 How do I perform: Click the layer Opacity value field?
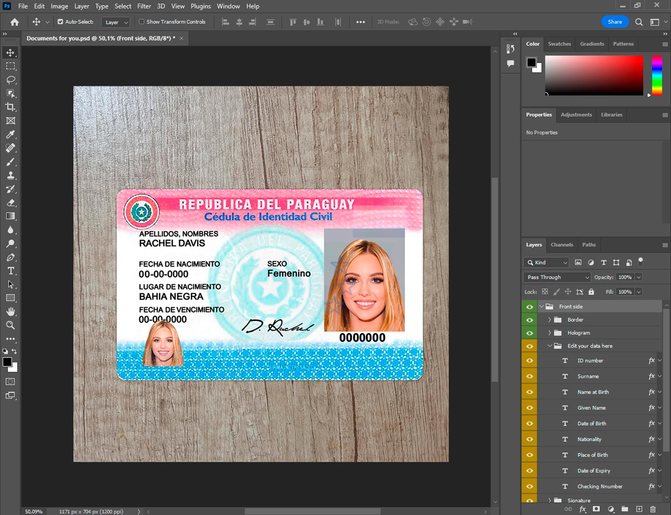pos(625,277)
